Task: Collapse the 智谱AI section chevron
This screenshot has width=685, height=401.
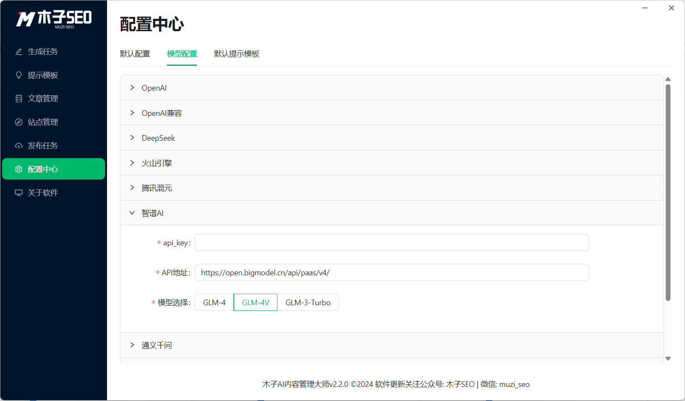Action: (132, 213)
